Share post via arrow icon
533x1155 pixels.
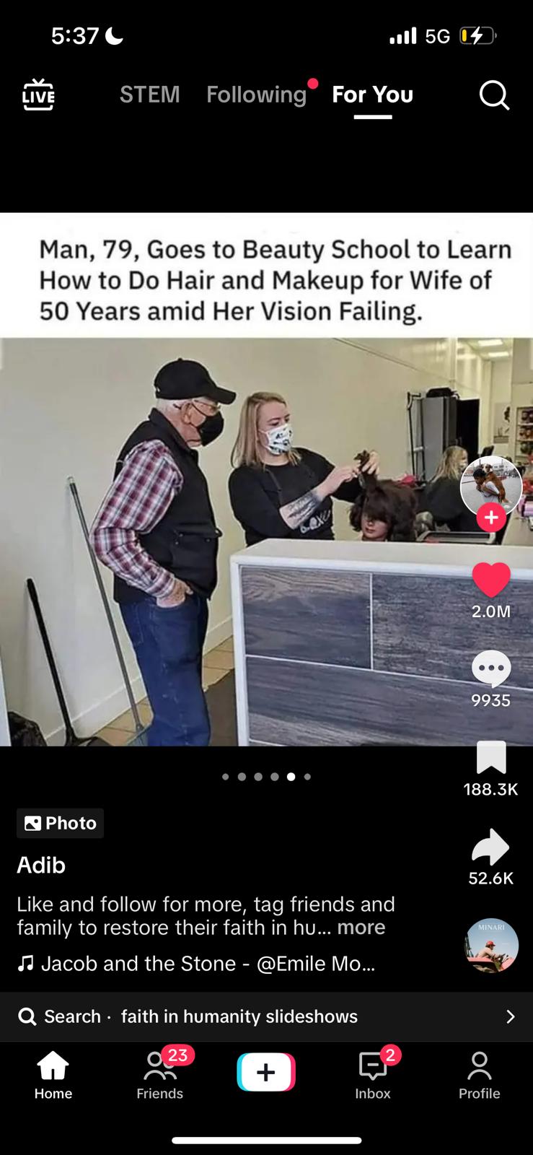[x=490, y=846]
